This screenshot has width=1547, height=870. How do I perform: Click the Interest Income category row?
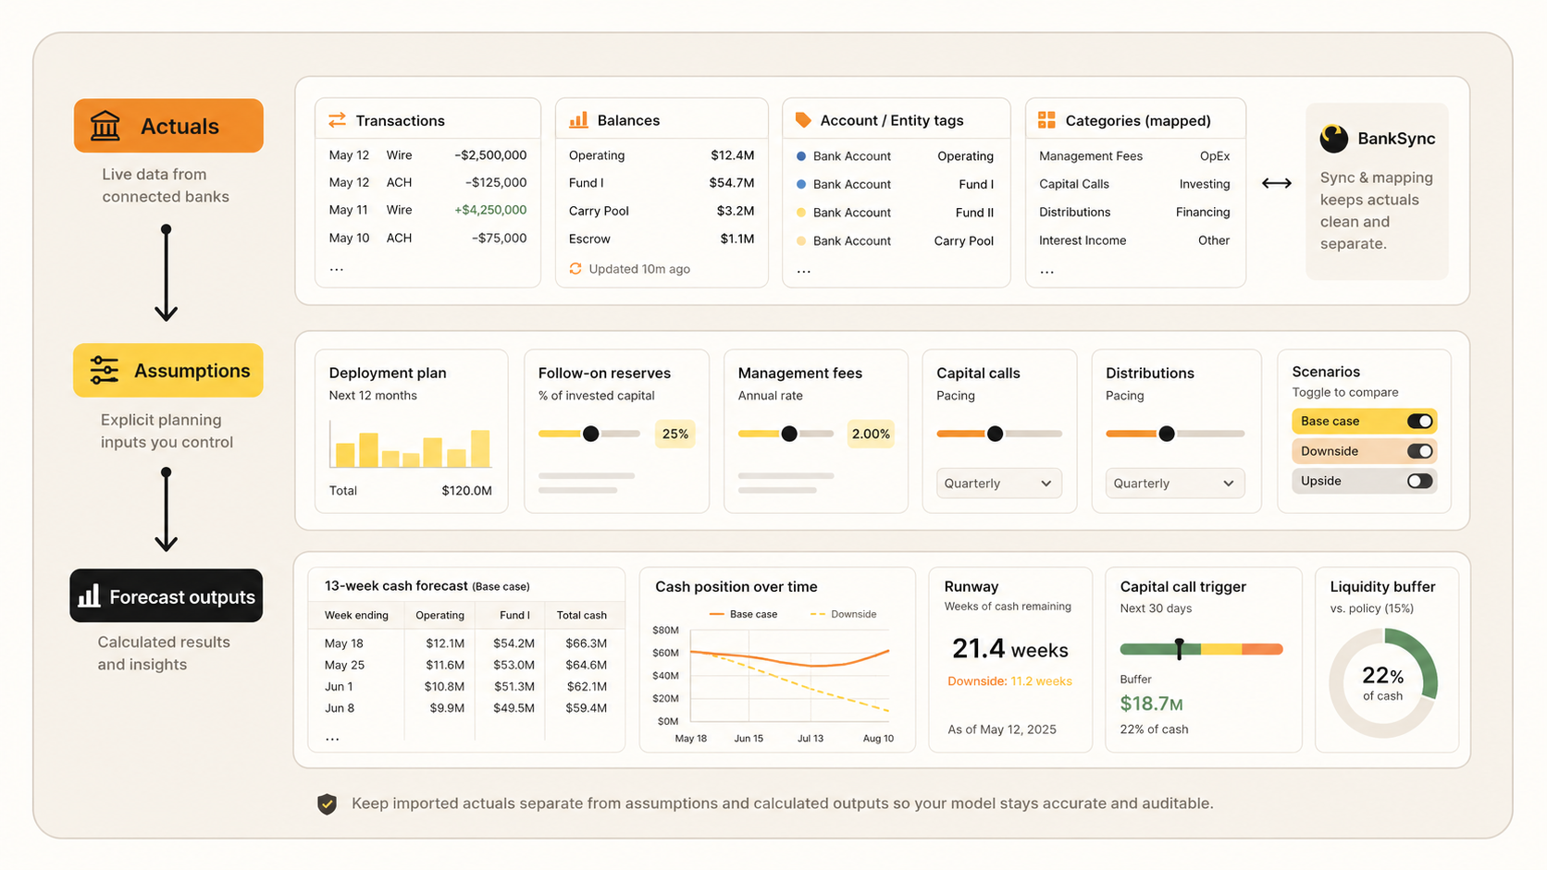pos(1134,240)
